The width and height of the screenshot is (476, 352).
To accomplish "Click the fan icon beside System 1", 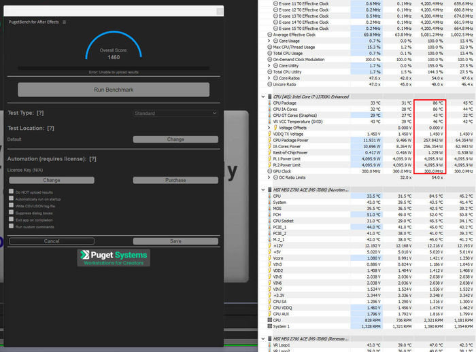I will point(269,326).
